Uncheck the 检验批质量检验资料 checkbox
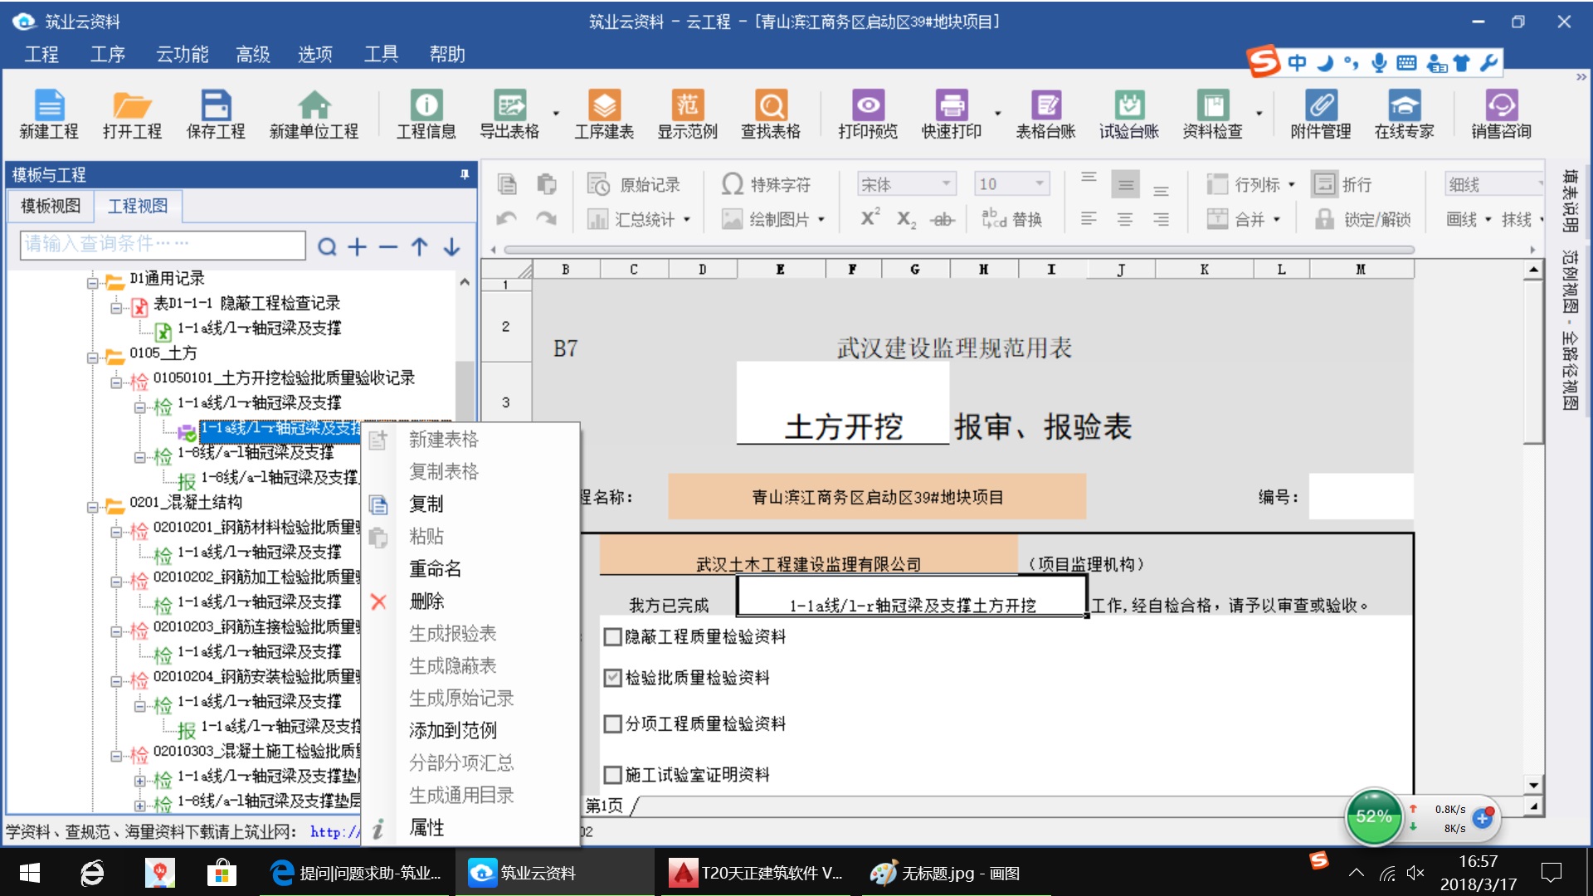Image resolution: width=1593 pixels, height=896 pixels. point(613,678)
